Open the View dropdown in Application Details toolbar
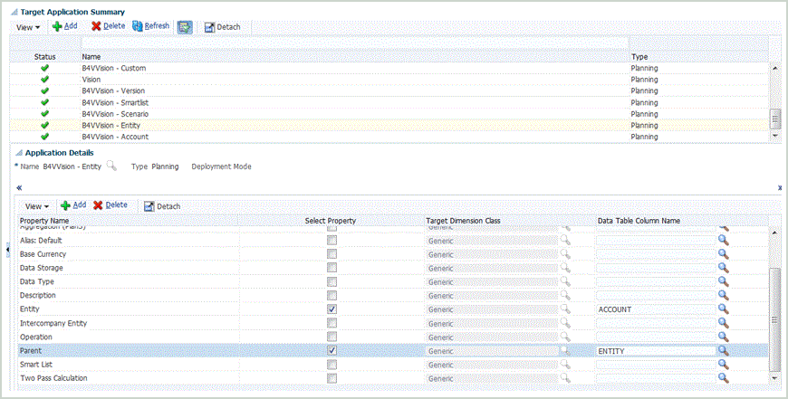This screenshot has width=788, height=399. [37, 206]
